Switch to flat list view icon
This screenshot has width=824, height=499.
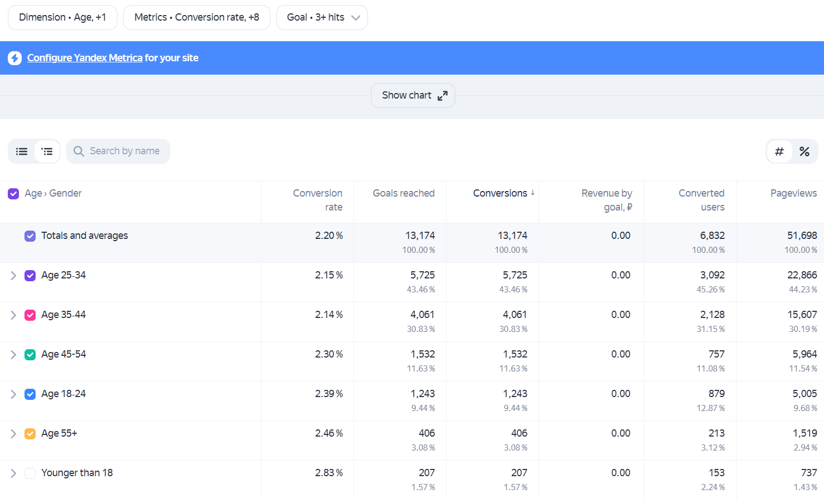click(x=22, y=151)
